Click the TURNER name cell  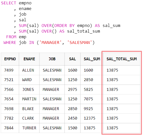pos(29,128)
